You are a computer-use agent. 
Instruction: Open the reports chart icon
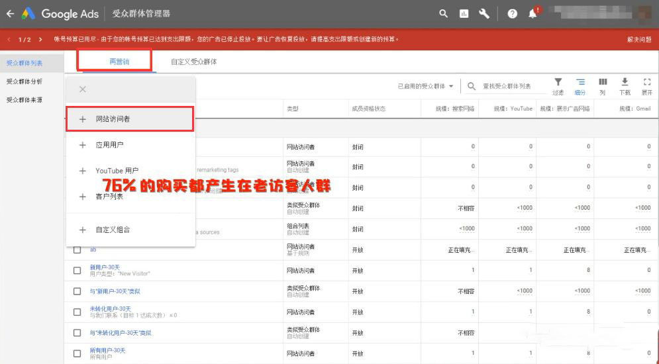[464, 13]
